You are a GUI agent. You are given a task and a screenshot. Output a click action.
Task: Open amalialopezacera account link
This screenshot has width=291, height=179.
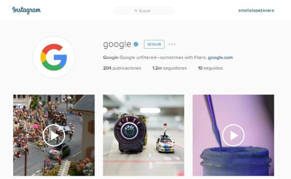tap(256, 10)
